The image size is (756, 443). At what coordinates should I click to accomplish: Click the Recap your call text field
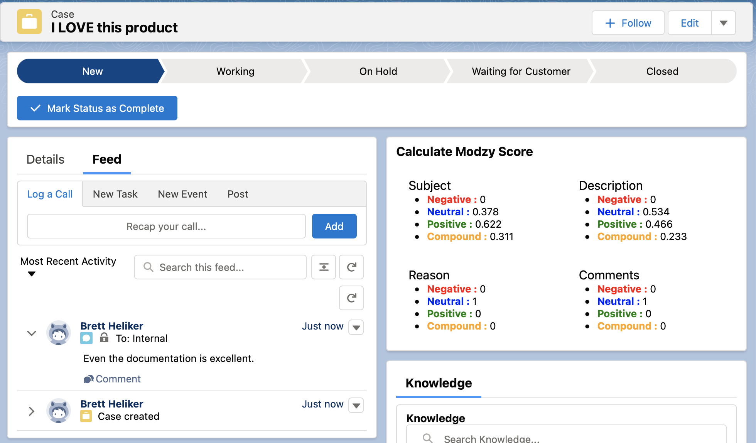tap(166, 227)
